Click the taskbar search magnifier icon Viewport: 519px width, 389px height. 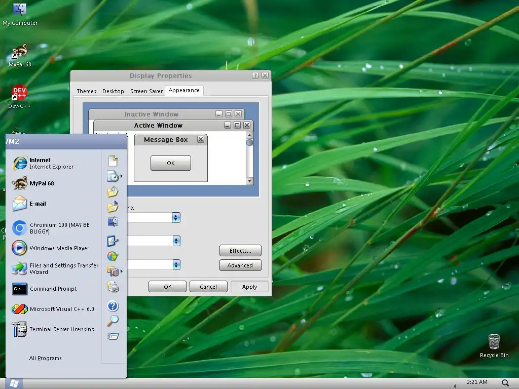(505, 383)
